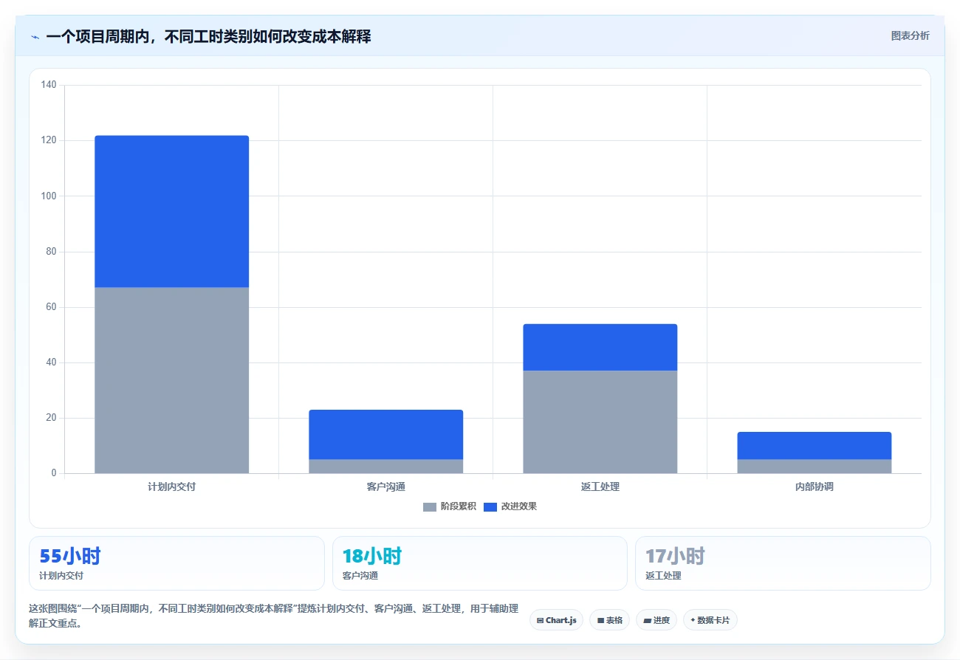Open the 17小时 返工处理 stat card
The width and height of the screenshot is (960, 660).
pos(783,563)
